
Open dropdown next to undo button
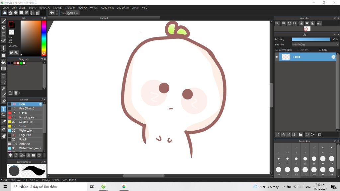57,13
